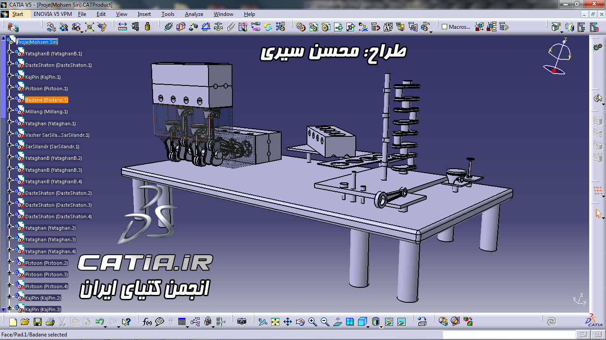Viewport: 606px width, 340px height.
Task: Select KajPin (KajPin.1) in the tree
Action: [43, 77]
